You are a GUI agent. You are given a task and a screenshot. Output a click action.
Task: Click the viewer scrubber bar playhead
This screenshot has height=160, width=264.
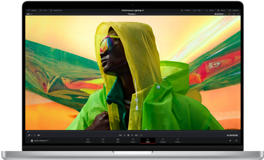tap(28, 131)
